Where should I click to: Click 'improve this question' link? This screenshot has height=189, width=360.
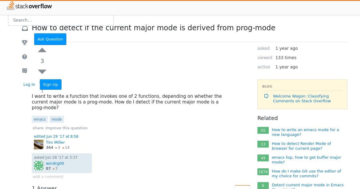point(66,128)
